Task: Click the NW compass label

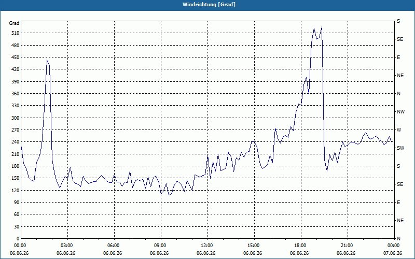Action: point(400,112)
